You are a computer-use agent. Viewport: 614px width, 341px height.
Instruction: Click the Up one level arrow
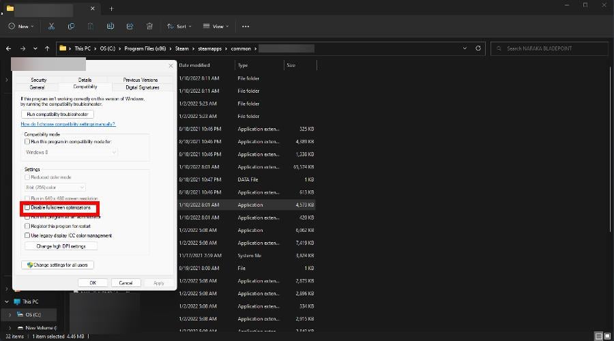[47, 48]
